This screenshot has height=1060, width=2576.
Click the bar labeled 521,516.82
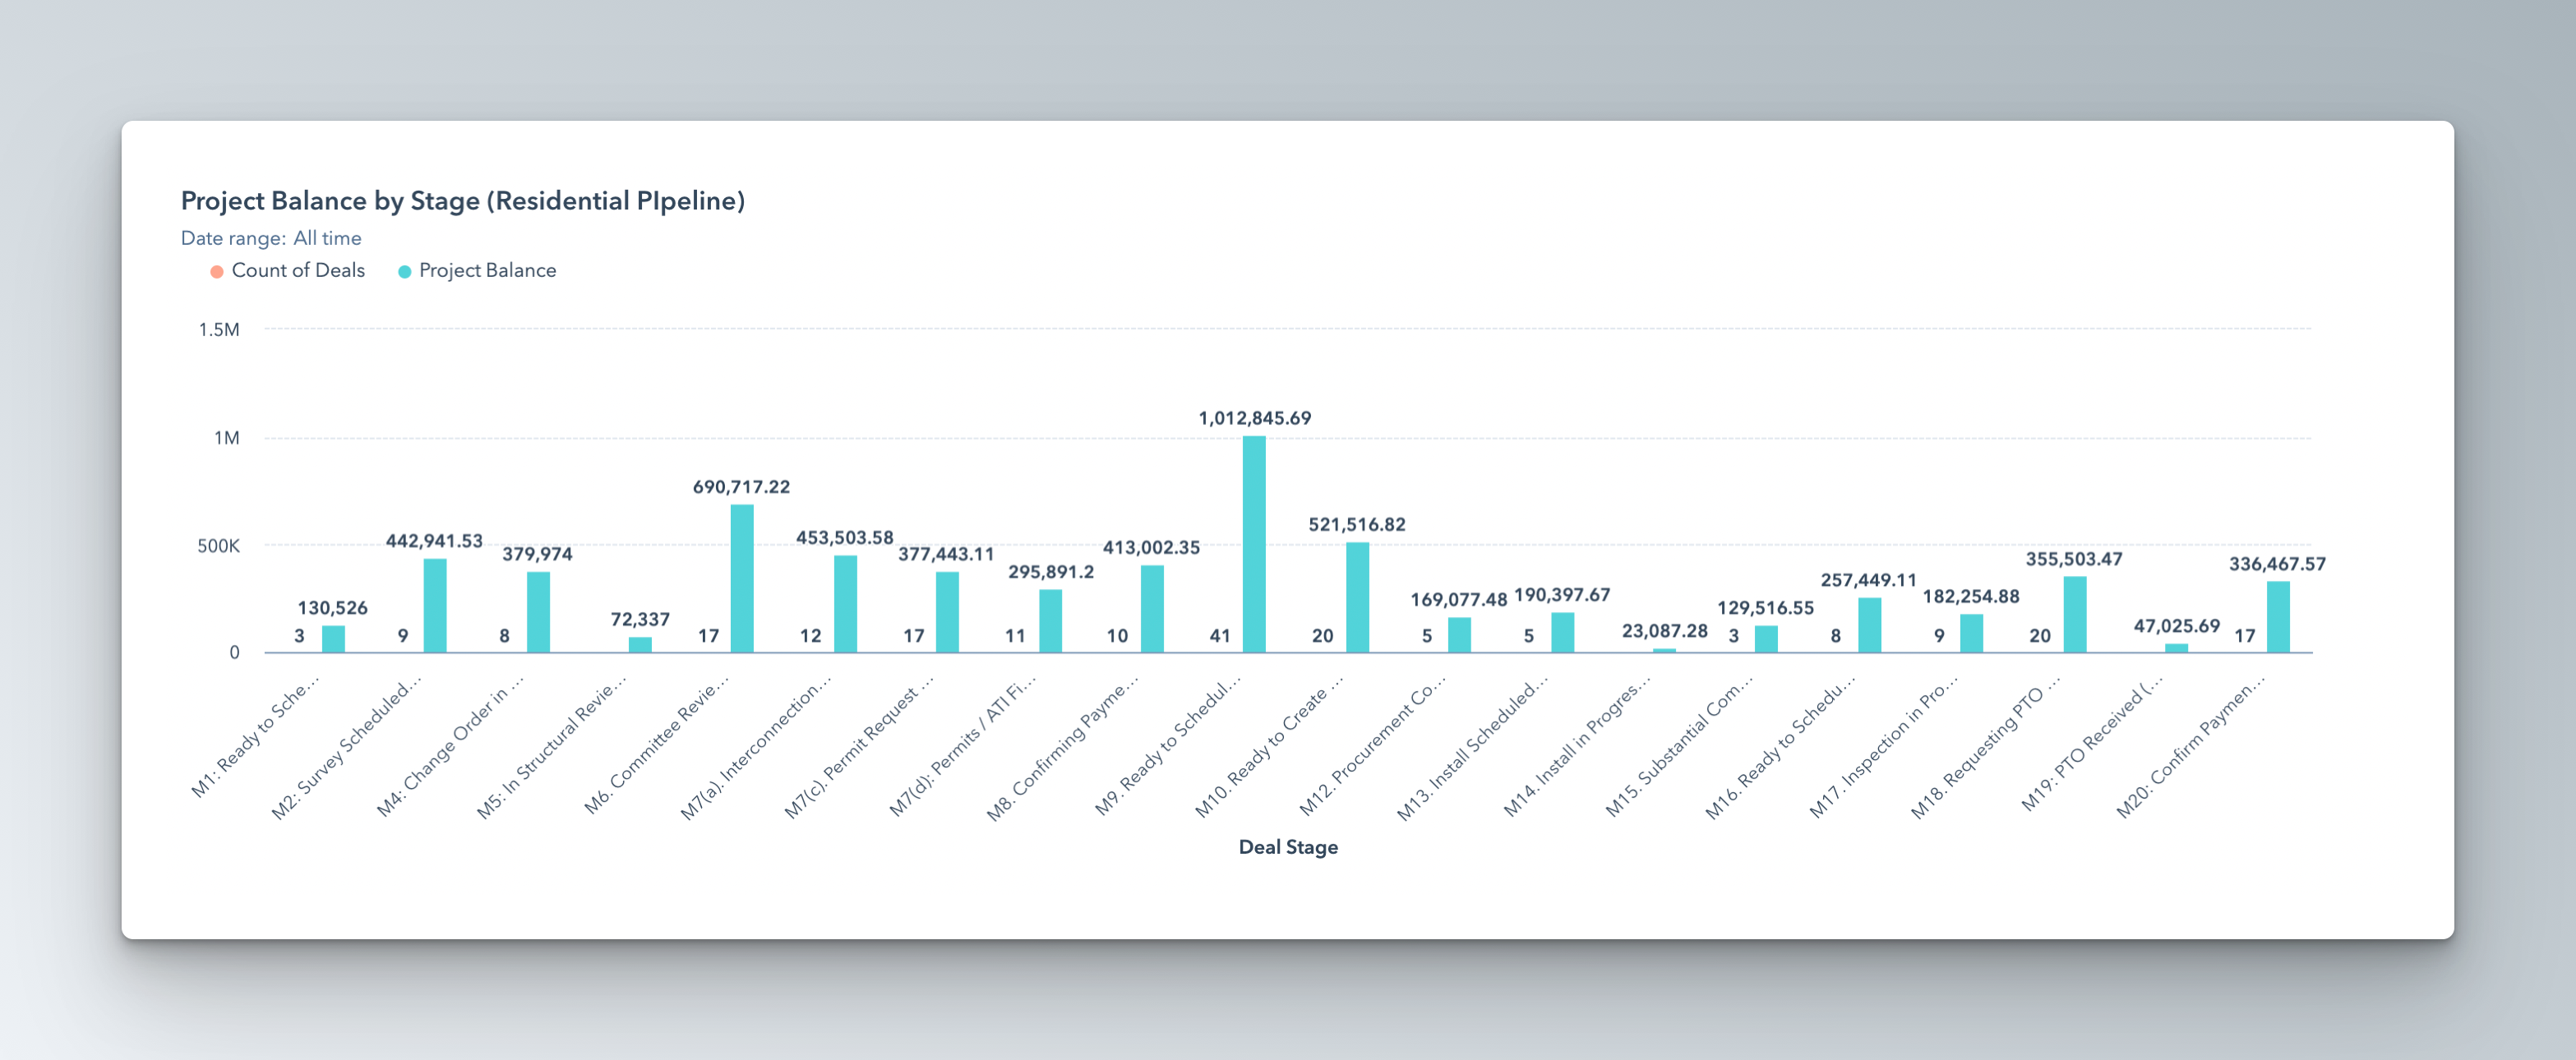(1356, 598)
